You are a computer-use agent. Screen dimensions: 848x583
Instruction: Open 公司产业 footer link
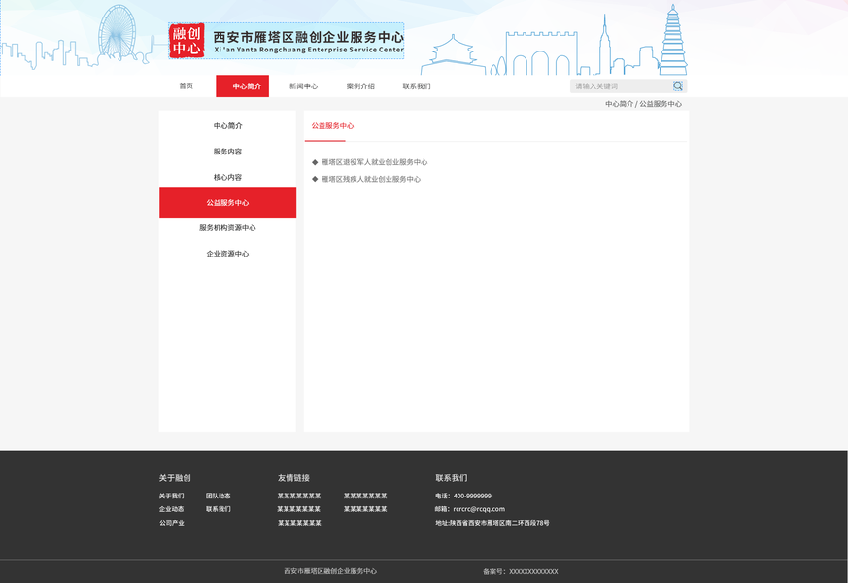171,523
